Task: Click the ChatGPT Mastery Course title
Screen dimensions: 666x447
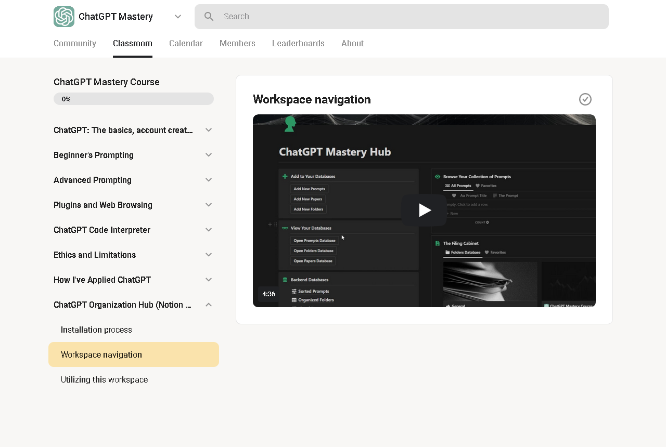Action: (107, 82)
